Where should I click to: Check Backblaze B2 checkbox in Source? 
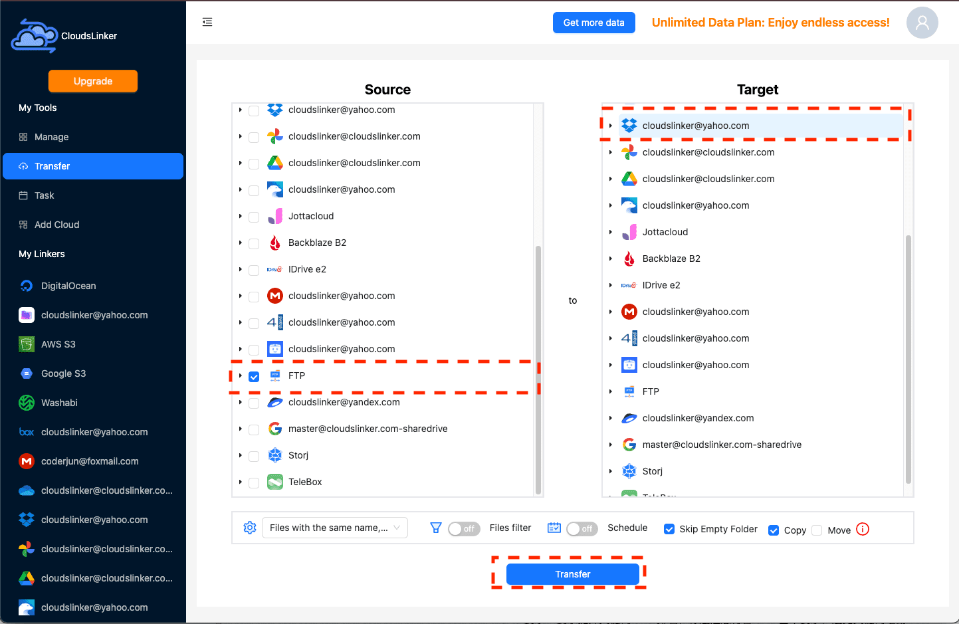click(254, 243)
